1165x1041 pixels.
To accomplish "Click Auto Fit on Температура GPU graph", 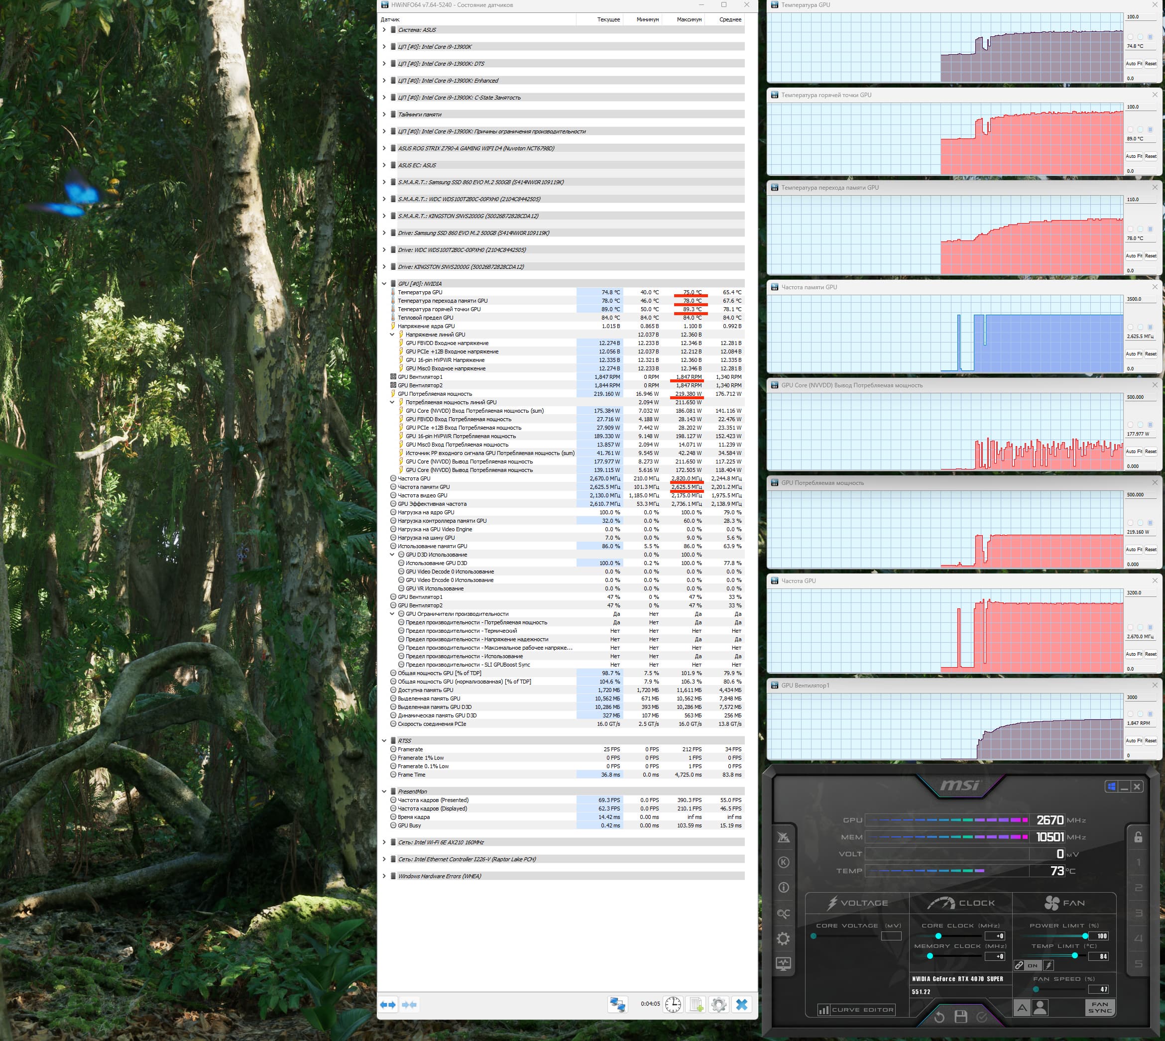I will click(1133, 64).
